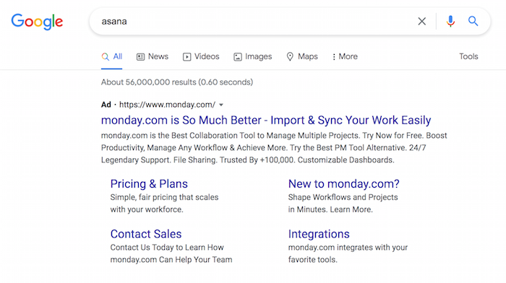
Task: Switch to the Maps tab
Action: click(x=302, y=57)
